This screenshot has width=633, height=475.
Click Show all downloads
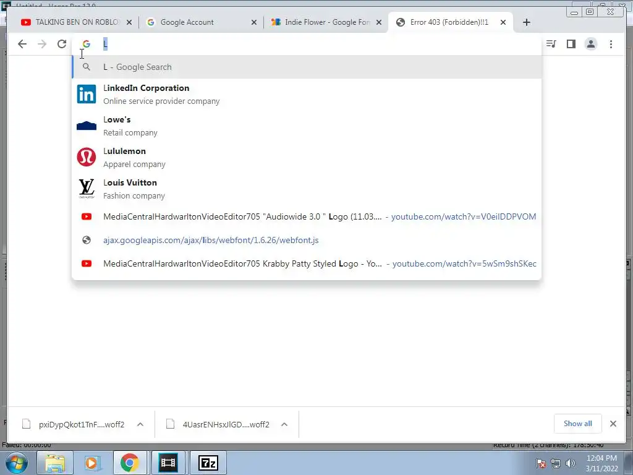[x=578, y=423]
